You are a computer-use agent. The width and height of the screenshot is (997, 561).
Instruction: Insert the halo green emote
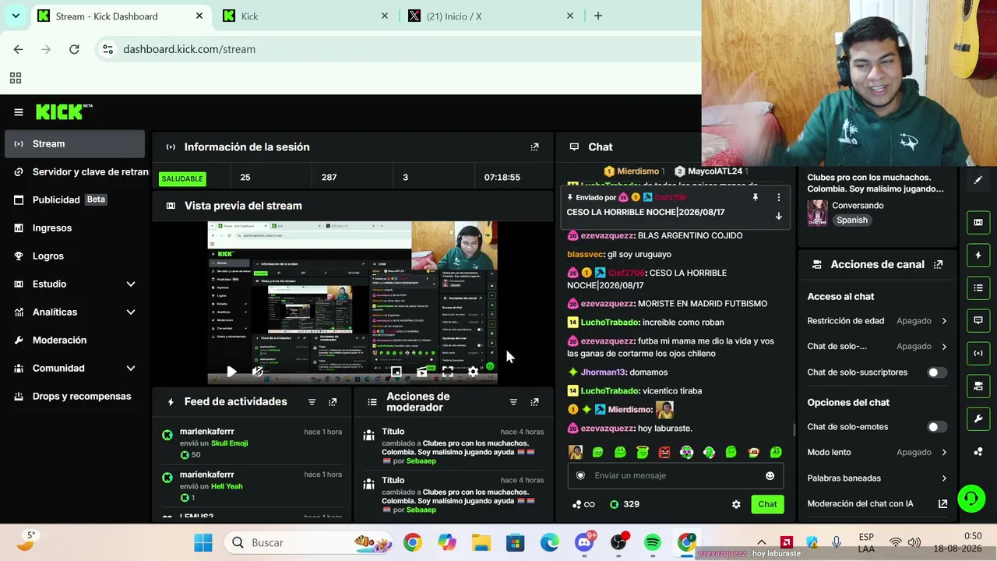pos(642,452)
